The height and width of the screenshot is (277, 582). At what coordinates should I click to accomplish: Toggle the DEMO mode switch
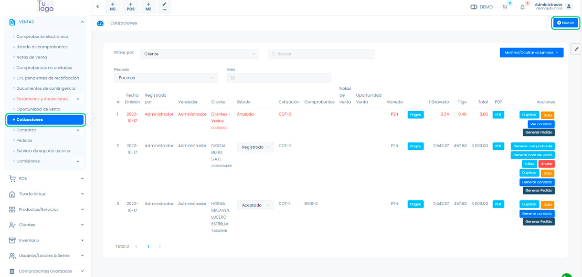474,7
